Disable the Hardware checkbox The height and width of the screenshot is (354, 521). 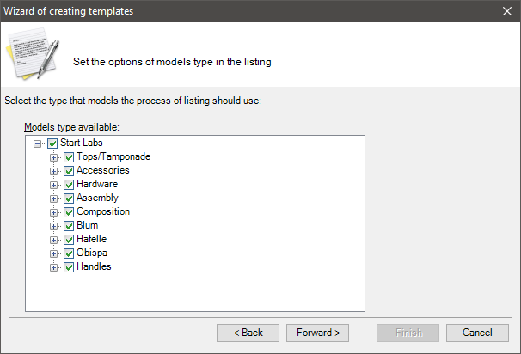pos(69,185)
